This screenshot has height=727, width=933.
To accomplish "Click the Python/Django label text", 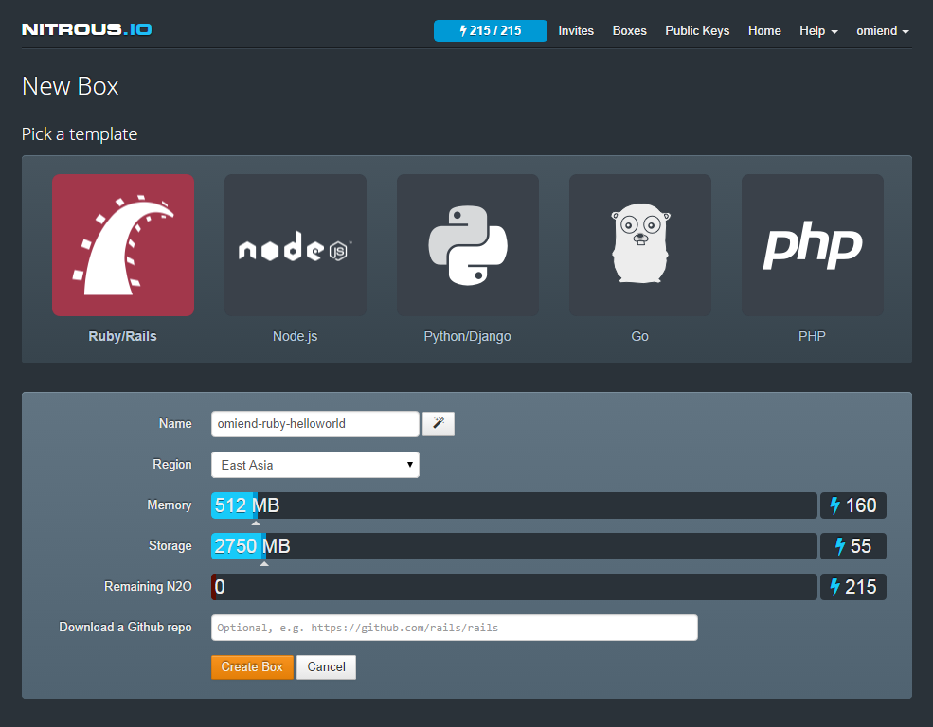I will coord(468,336).
